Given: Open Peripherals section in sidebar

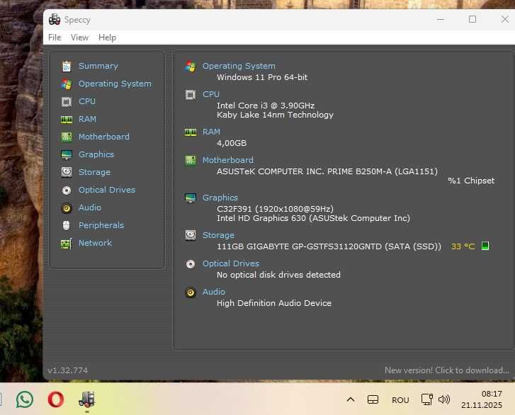Looking at the screenshot, I should click(101, 225).
